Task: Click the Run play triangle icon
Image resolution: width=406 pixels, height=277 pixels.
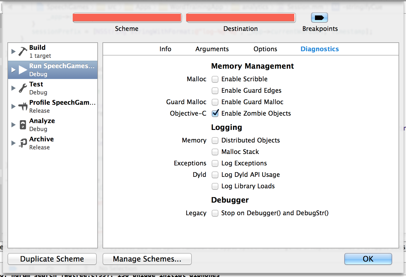Action: click(x=23, y=70)
